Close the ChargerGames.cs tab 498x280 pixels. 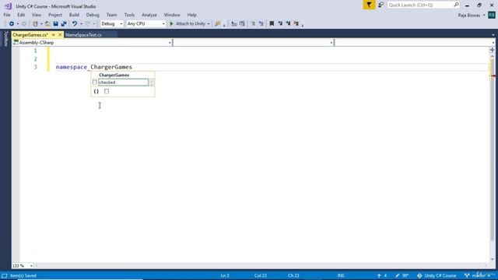click(x=60, y=34)
